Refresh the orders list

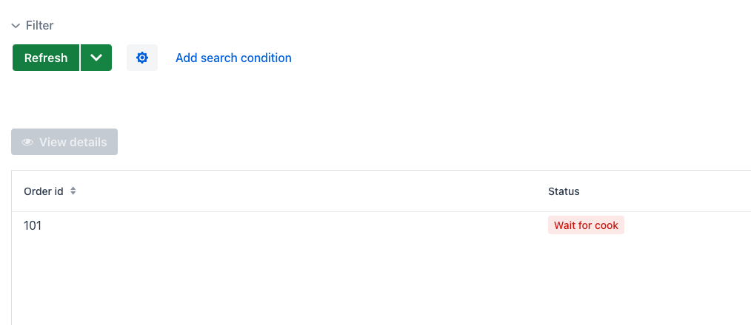tap(46, 58)
